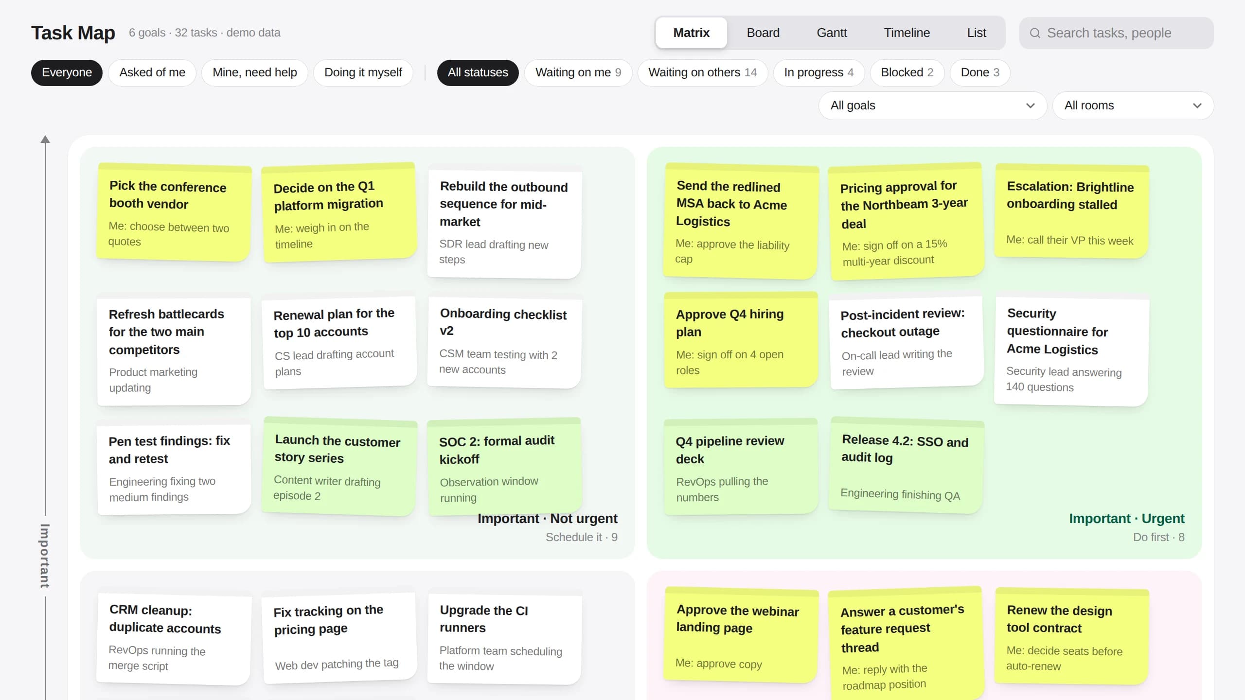The width and height of the screenshot is (1245, 700).
Task: Open Rebuild the outbound sequence card
Action: pos(504,222)
